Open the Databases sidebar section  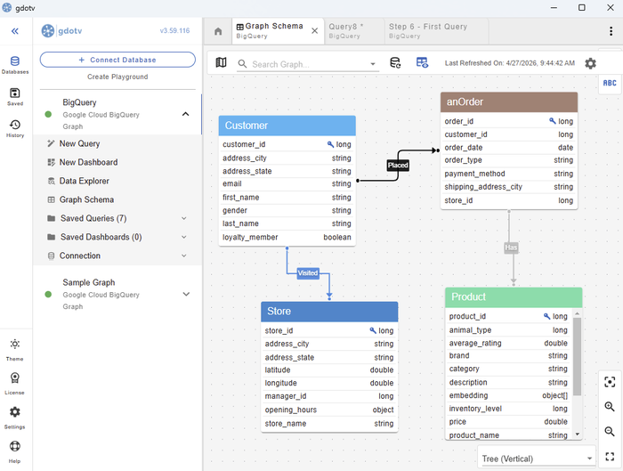click(x=15, y=65)
